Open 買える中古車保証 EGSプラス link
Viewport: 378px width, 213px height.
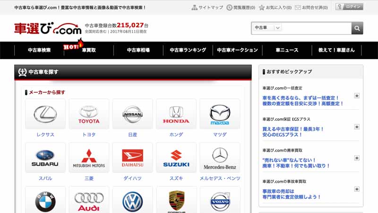pyautogui.click(x=293, y=132)
